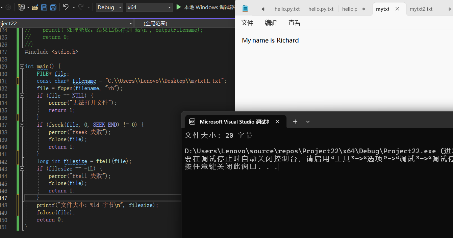Undo the last edit with Undo arrow

[66, 7]
